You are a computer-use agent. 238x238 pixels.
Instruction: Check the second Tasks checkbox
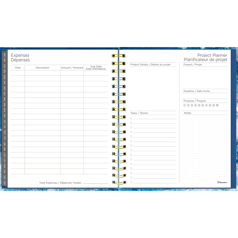131,123
